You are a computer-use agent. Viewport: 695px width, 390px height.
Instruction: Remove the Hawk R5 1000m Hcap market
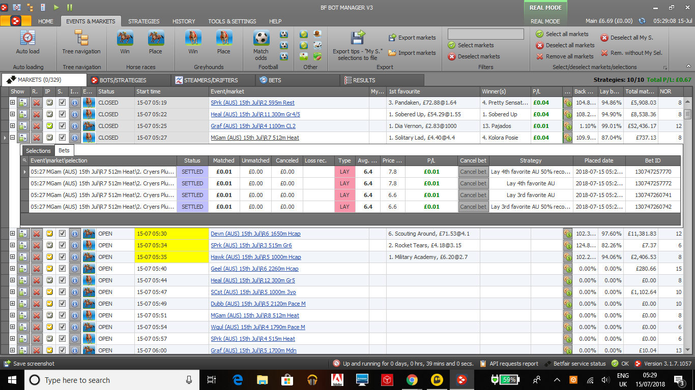click(x=36, y=257)
